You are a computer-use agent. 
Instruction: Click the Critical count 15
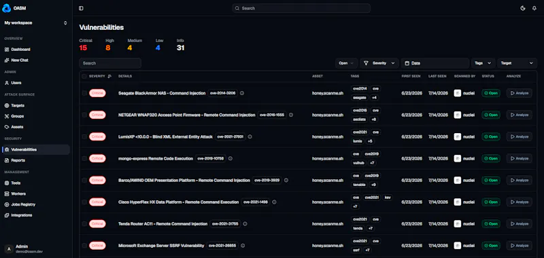(x=83, y=48)
